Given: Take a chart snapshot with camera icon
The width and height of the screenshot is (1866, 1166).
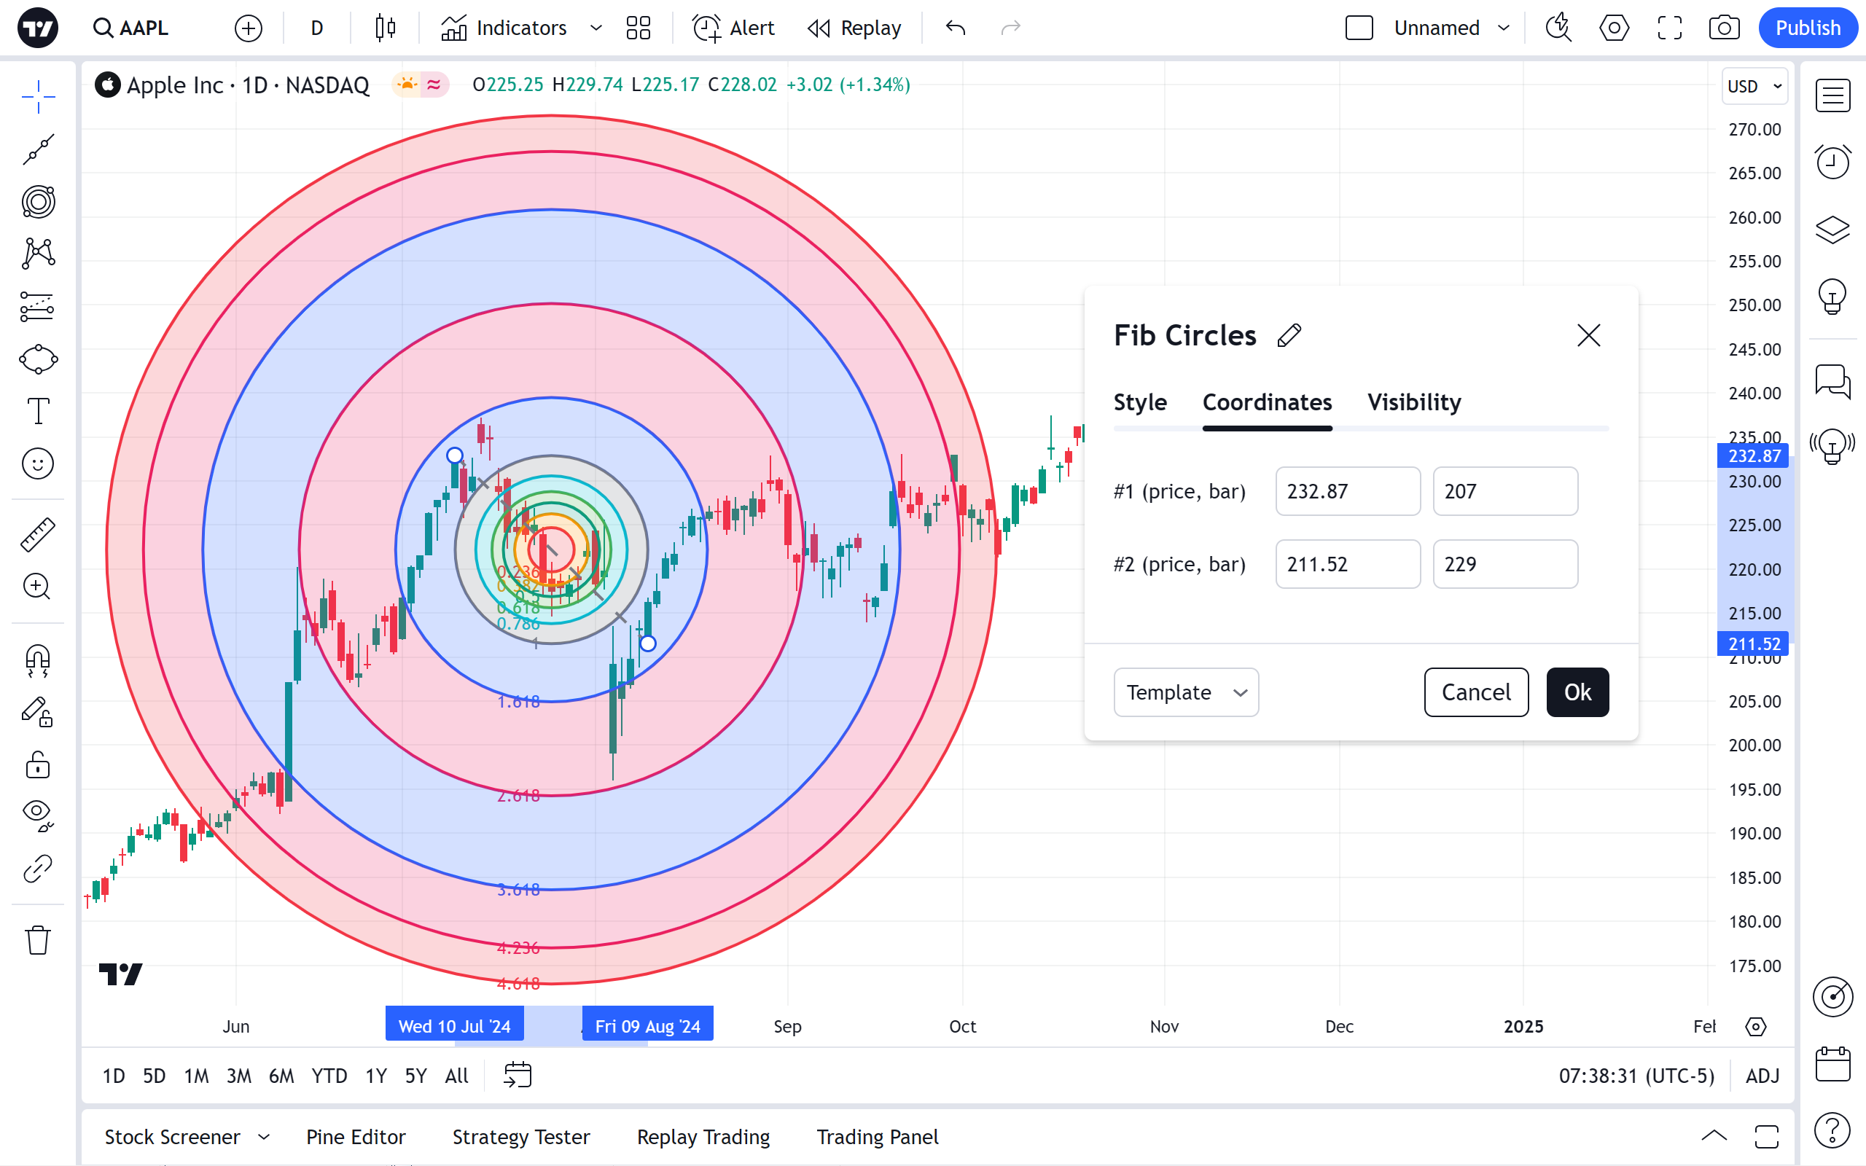Looking at the screenshot, I should 1723,28.
